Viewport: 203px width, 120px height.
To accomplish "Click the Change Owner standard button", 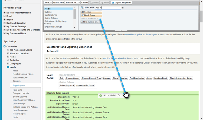I will click(72, 78).
